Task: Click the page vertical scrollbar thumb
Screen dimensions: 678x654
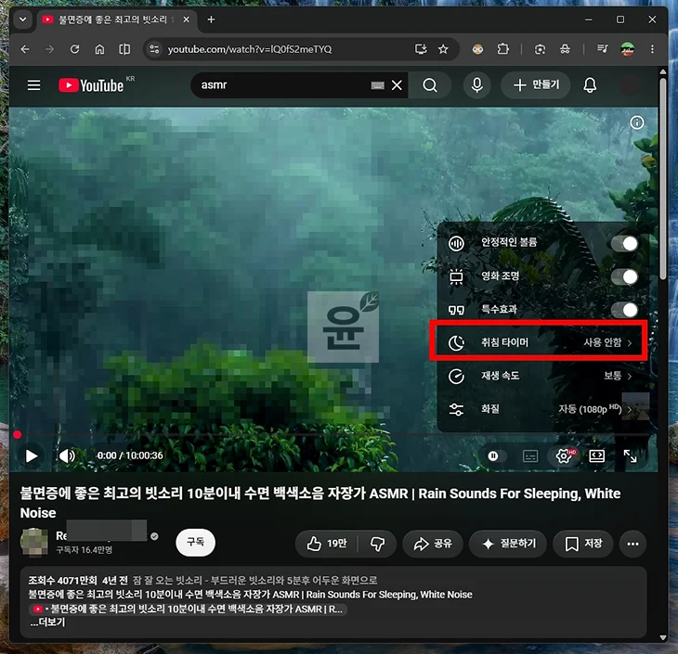Action: [663, 177]
